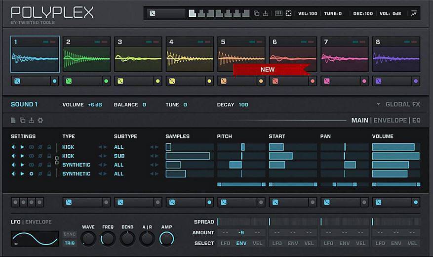Audition the Kick All layer with play arrow
Image resolution: width=433 pixels, height=257 pixels.
coord(22,147)
